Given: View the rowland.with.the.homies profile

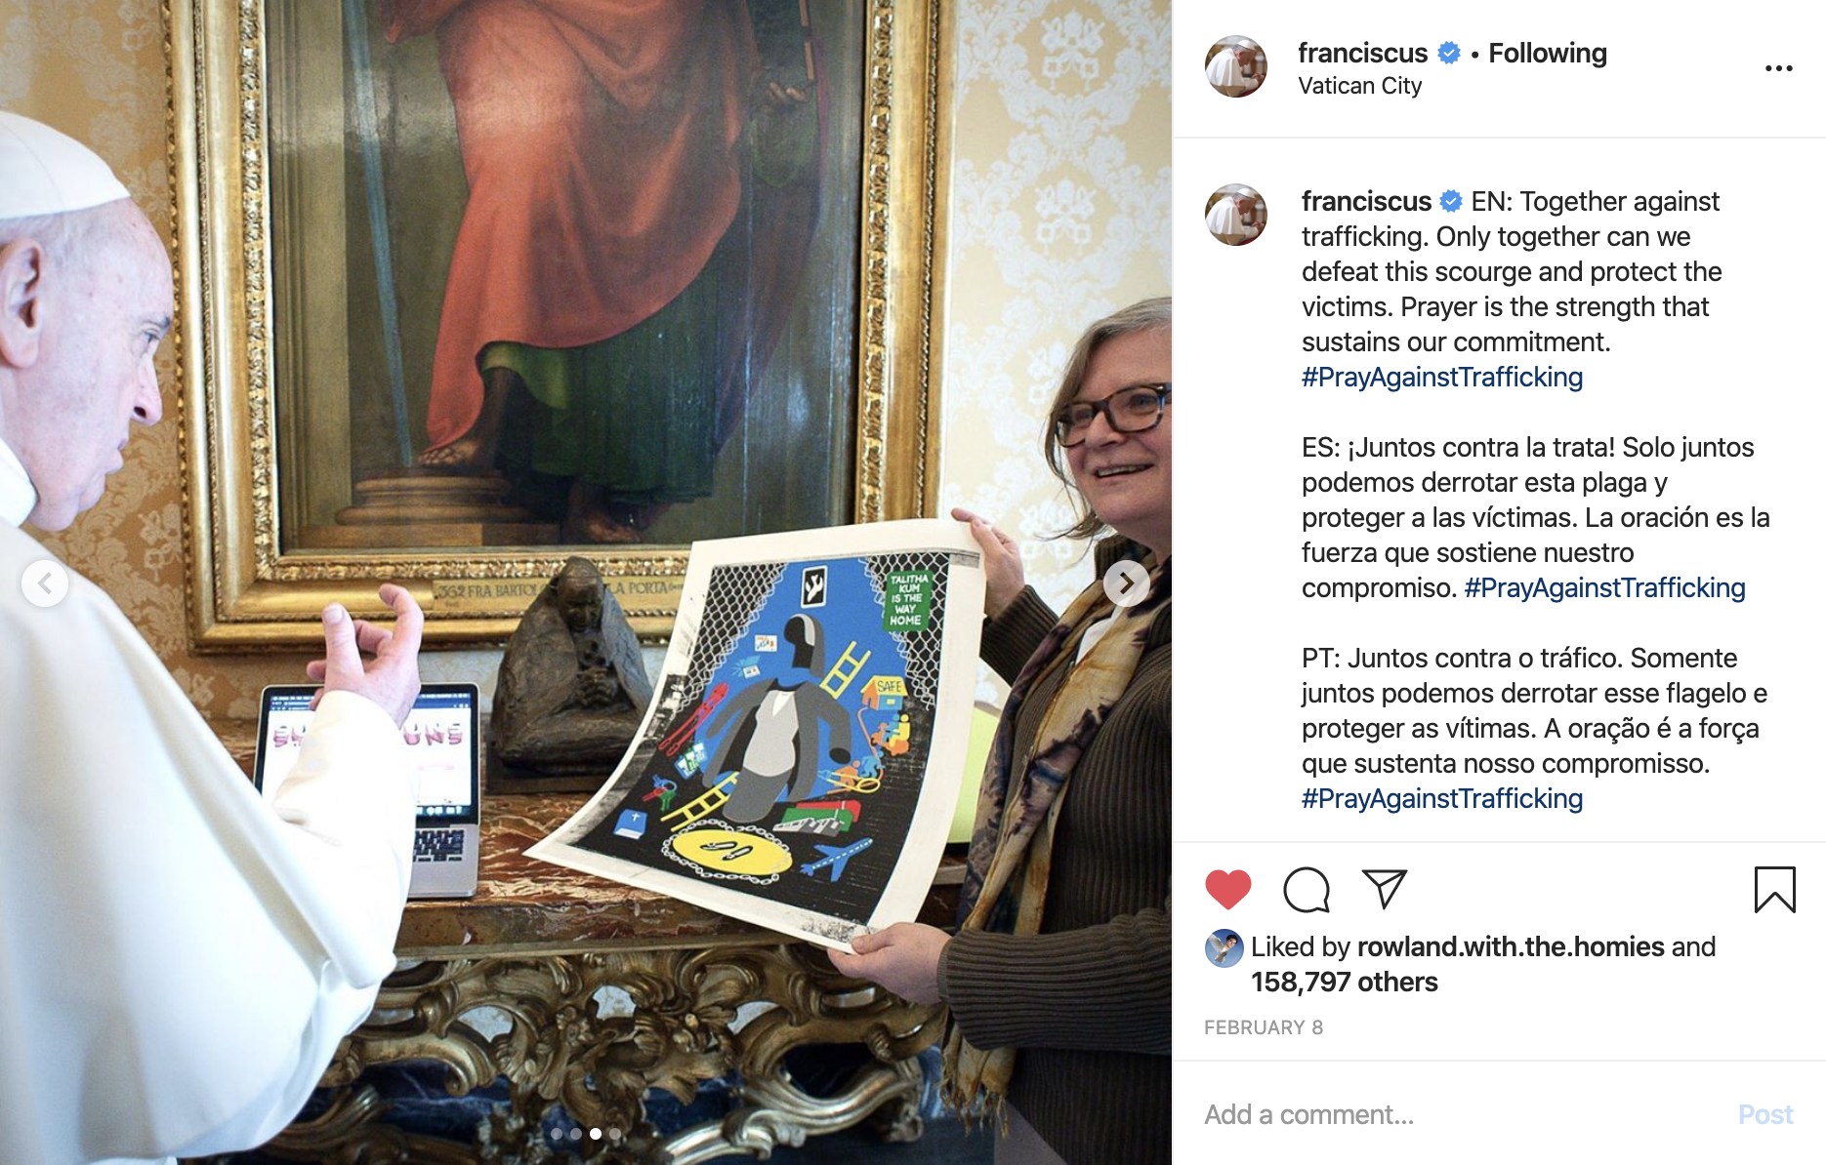Looking at the screenshot, I should coord(1510,947).
